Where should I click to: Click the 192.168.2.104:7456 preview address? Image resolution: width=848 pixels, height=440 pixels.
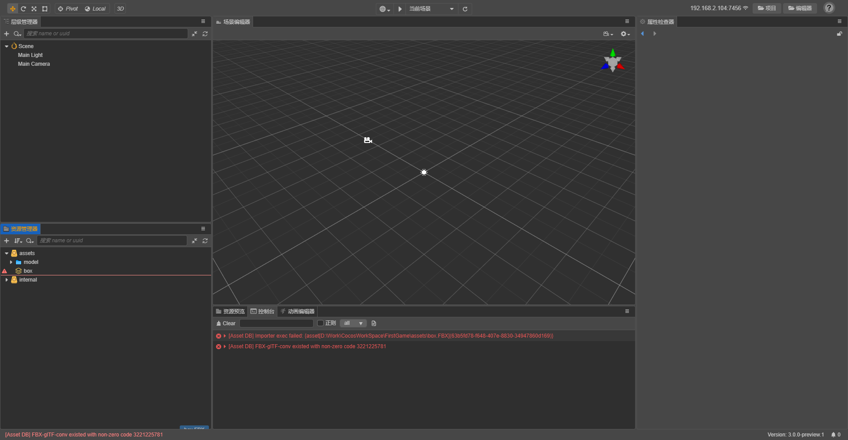click(x=715, y=8)
